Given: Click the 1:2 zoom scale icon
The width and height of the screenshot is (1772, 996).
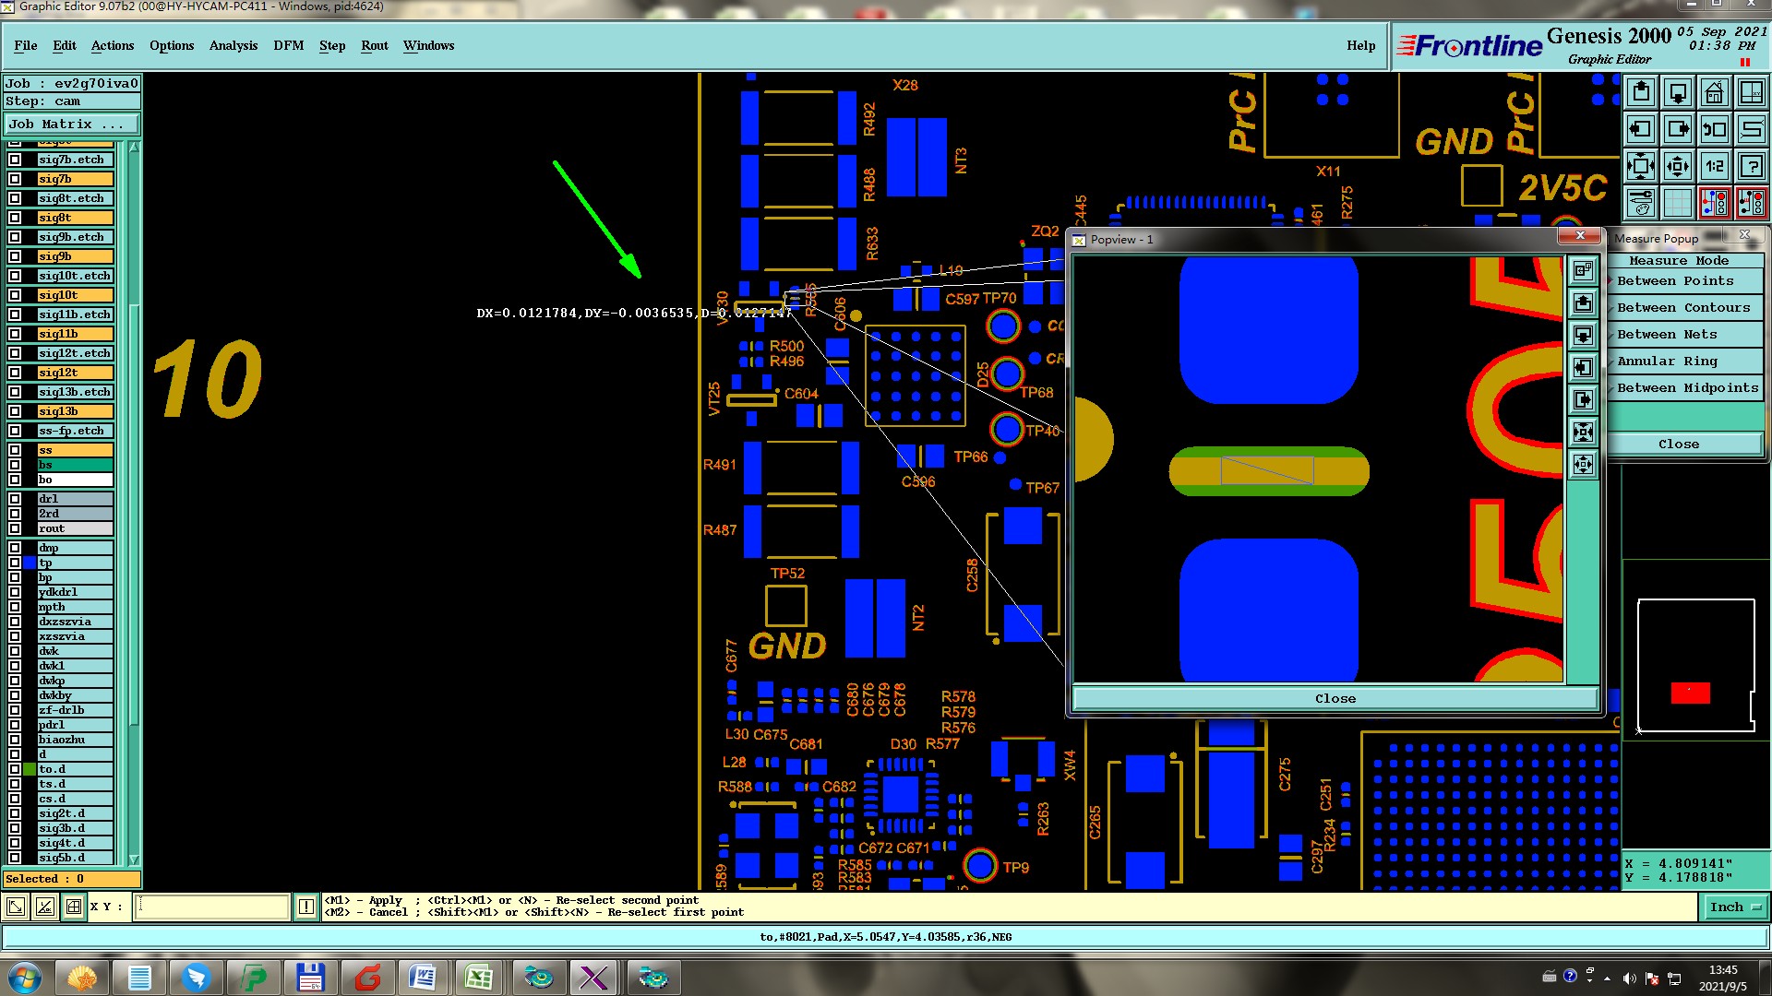Looking at the screenshot, I should pos(1714,167).
